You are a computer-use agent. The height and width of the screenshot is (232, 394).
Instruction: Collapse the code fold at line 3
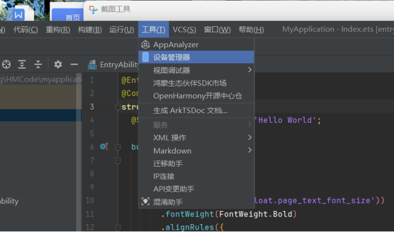(118, 107)
